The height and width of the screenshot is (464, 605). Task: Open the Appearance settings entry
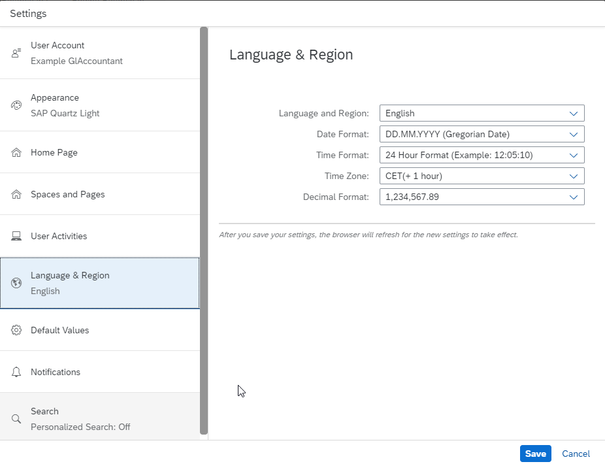pyautogui.click(x=100, y=105)
